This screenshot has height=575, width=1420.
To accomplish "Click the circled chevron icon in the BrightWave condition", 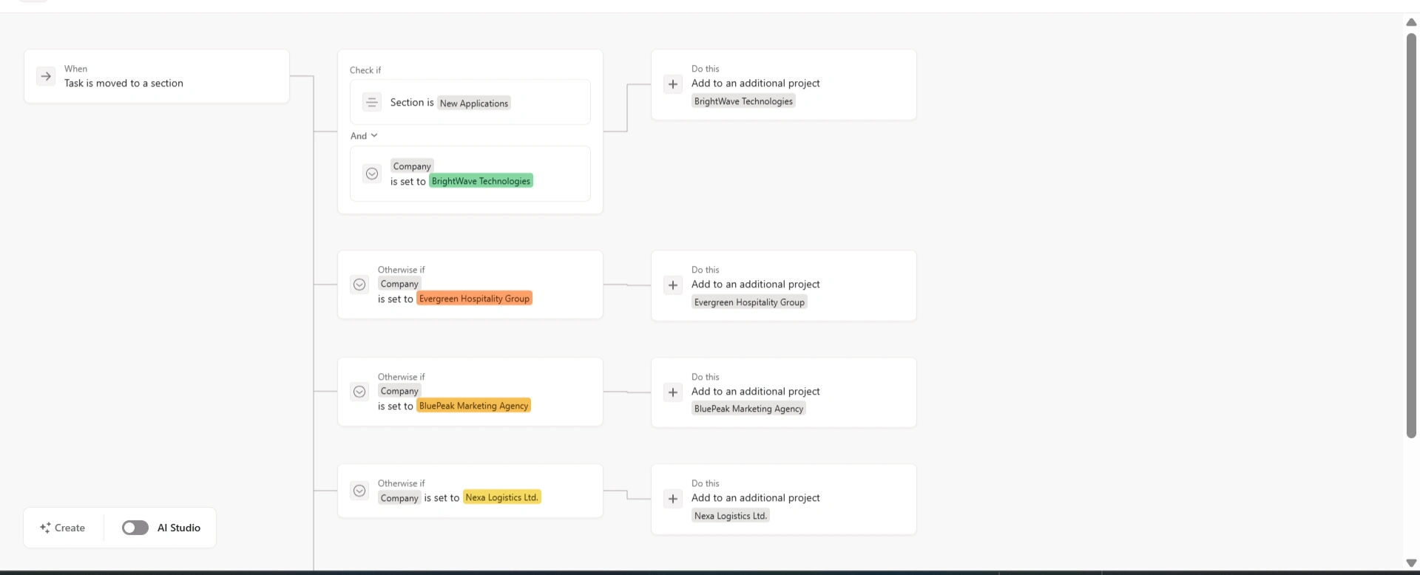I will (x=372, y=174).
